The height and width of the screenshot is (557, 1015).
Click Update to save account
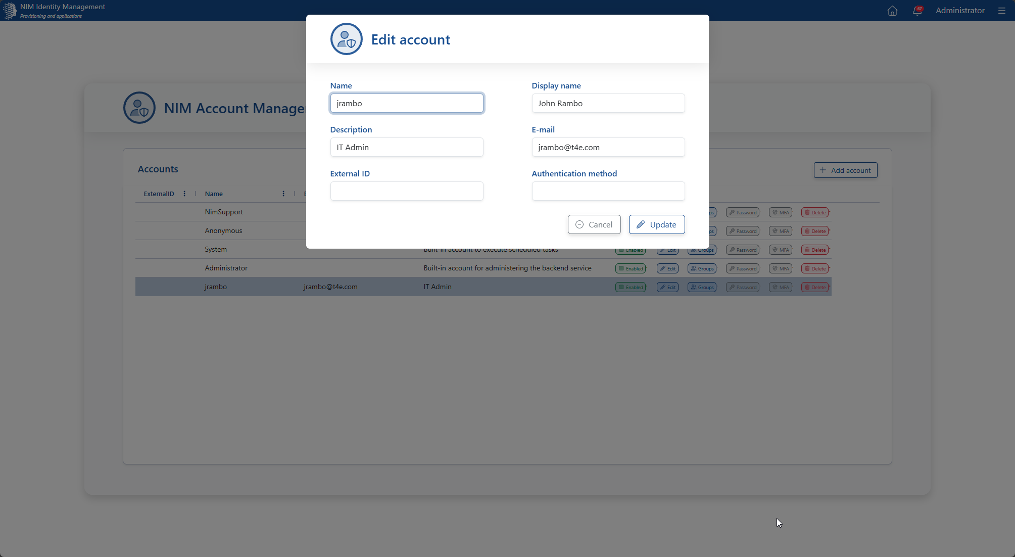tap(657, 224)
